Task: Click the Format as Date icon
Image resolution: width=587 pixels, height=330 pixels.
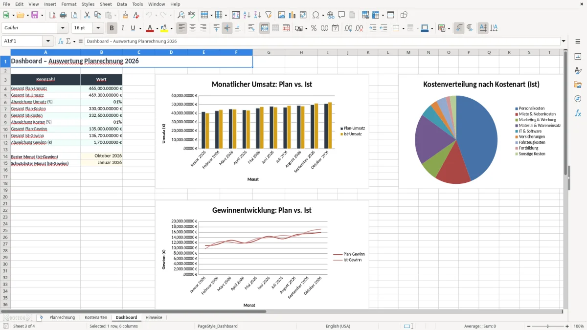Action: point(336,28)
